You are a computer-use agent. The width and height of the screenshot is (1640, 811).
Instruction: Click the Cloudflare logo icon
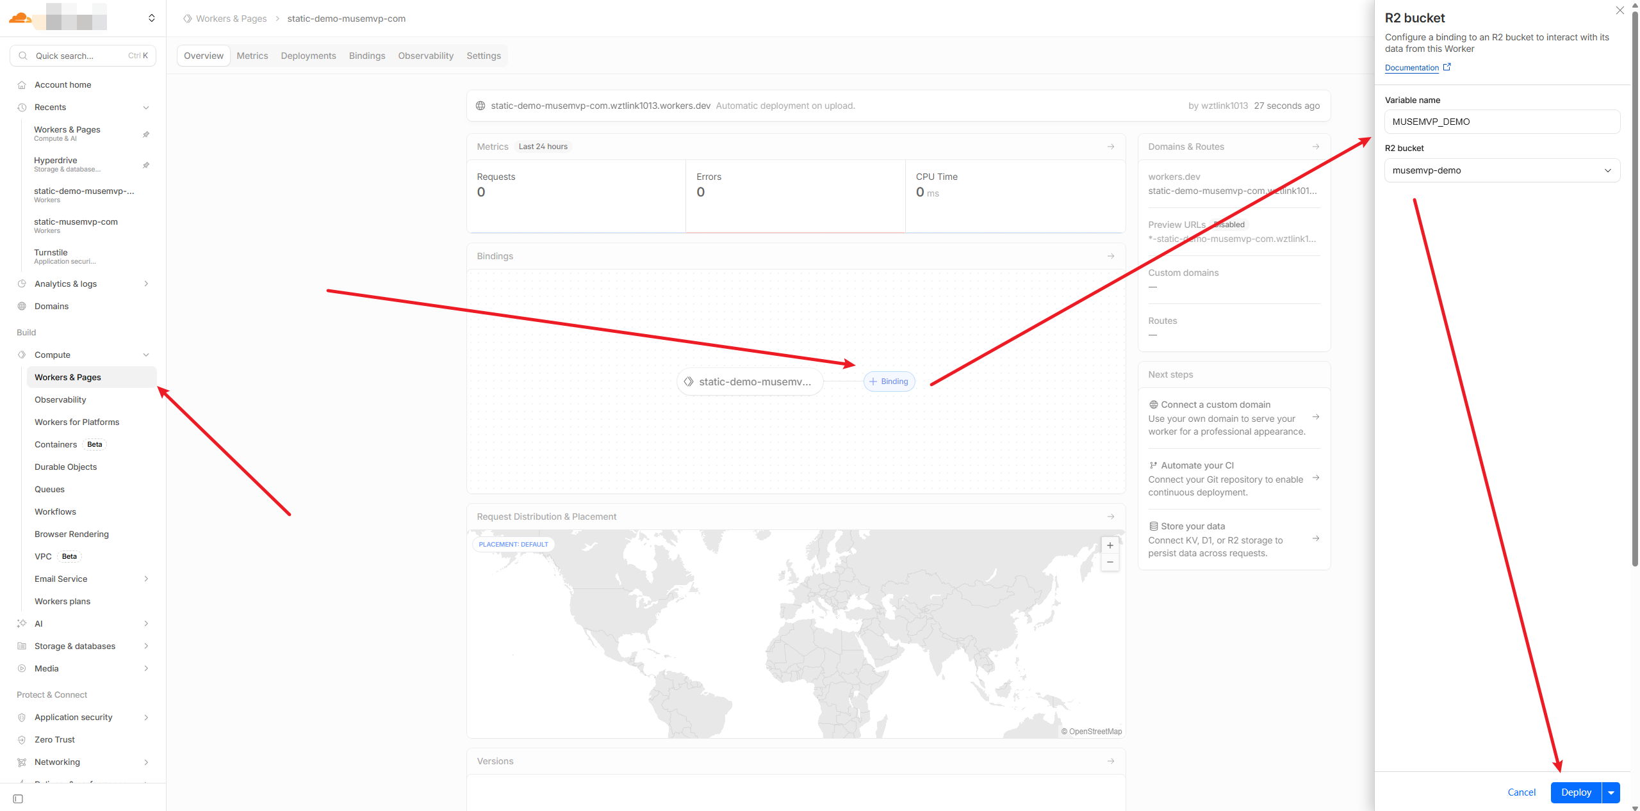point(20,18)
